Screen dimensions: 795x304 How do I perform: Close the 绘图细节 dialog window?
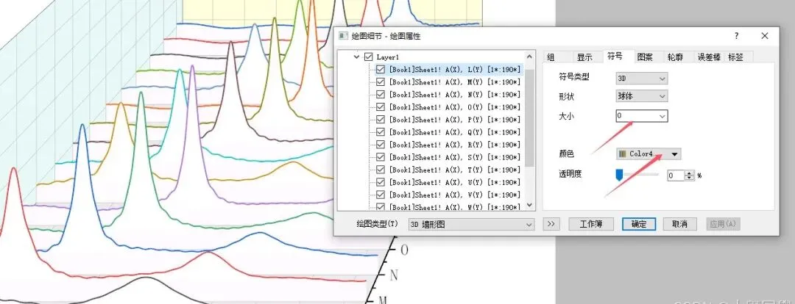pos(765,36)
